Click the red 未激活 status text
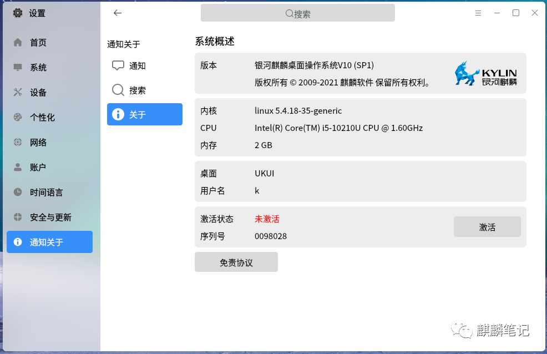Screen dimensions: 547x354 267,219
